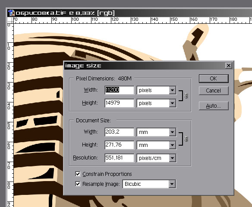
Task: Click the 50 mark on vertical ruler
Action: click(9, 126)
